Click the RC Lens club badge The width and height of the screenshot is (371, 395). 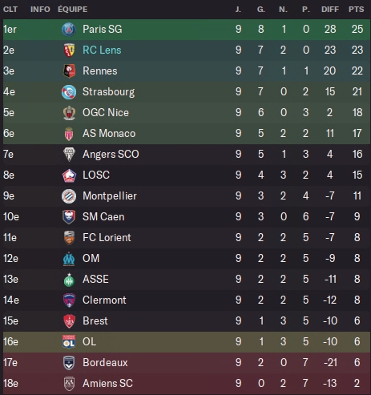pyautogui.click(x=69, y=50)
